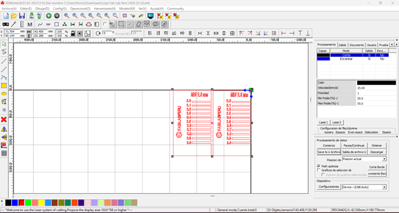Select the line drawing tool
This screenshot has height=213, width=399.
(x=4, y=61)
